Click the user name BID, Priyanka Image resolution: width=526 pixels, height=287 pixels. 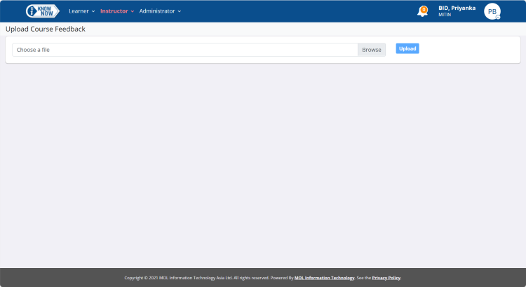pos(457,8)
